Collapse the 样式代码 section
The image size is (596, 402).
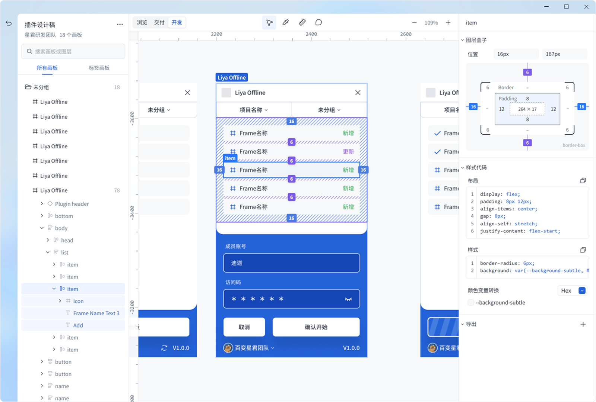coord(463,168)
